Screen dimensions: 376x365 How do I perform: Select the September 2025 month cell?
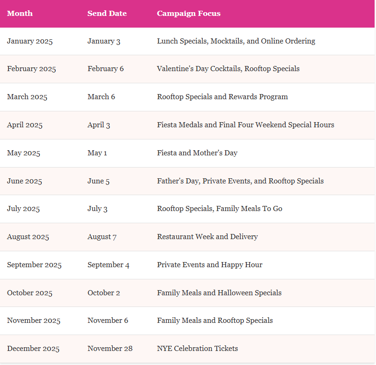pyautogui.click(x=34, y=265)
